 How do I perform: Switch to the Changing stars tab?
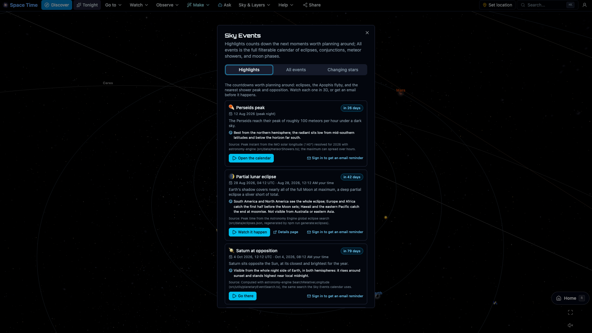pos(343,70)
